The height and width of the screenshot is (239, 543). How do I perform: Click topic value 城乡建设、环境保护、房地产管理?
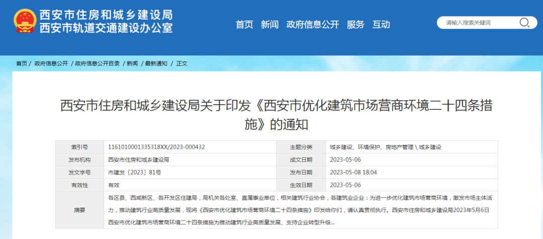click(x=372, y=147)
